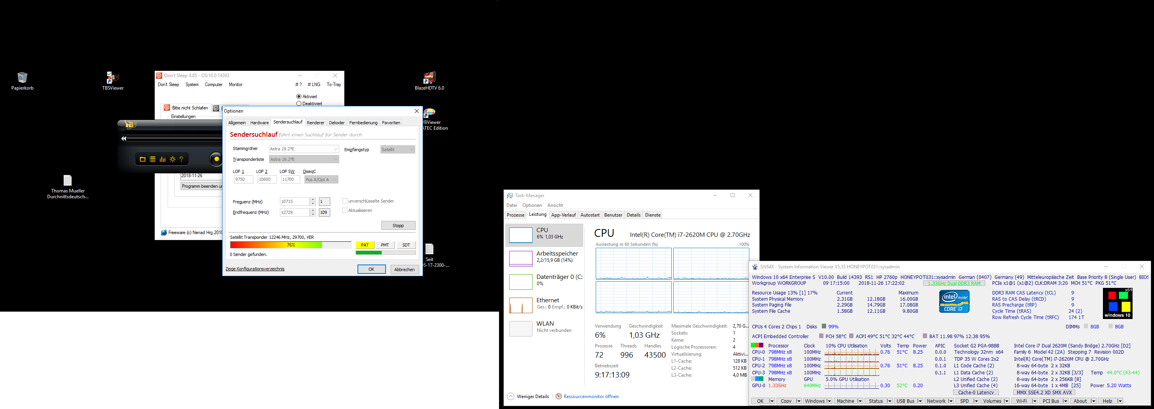Switch to the Hardware tab in Optionen
Screen dimensions: 1154x409
[x=259, y=123]
